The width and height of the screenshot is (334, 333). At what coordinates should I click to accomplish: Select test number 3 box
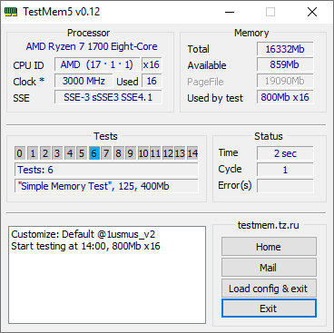57,153
